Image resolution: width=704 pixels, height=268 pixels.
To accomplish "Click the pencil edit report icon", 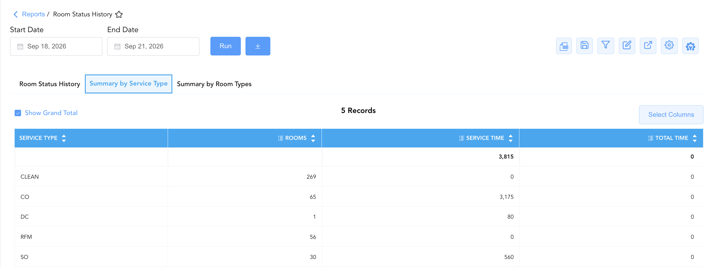I will coord(627,46).
